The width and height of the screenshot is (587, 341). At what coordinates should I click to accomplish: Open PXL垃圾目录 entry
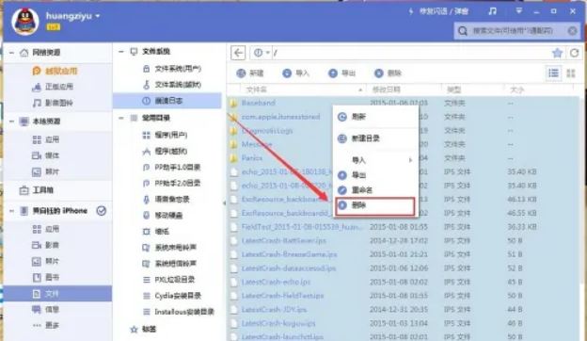point(168,280)
